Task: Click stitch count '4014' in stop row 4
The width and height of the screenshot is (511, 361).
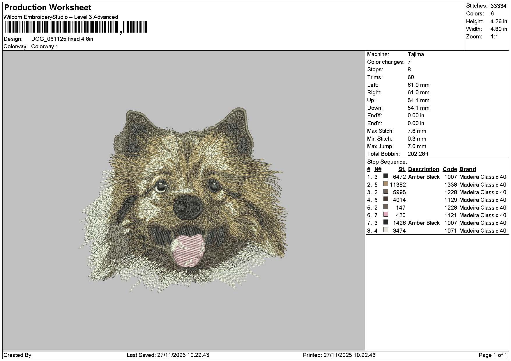Action: (x=399, y=200)
